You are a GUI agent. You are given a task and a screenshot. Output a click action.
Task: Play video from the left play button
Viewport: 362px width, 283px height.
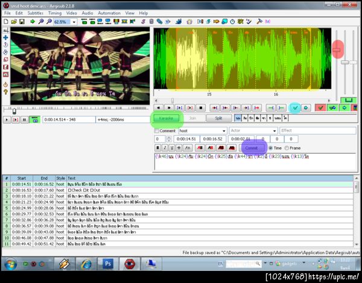tap(7, 119)
